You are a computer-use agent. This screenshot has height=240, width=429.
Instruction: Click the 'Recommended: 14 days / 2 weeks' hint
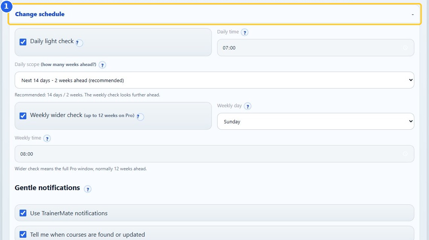point(87,95)
